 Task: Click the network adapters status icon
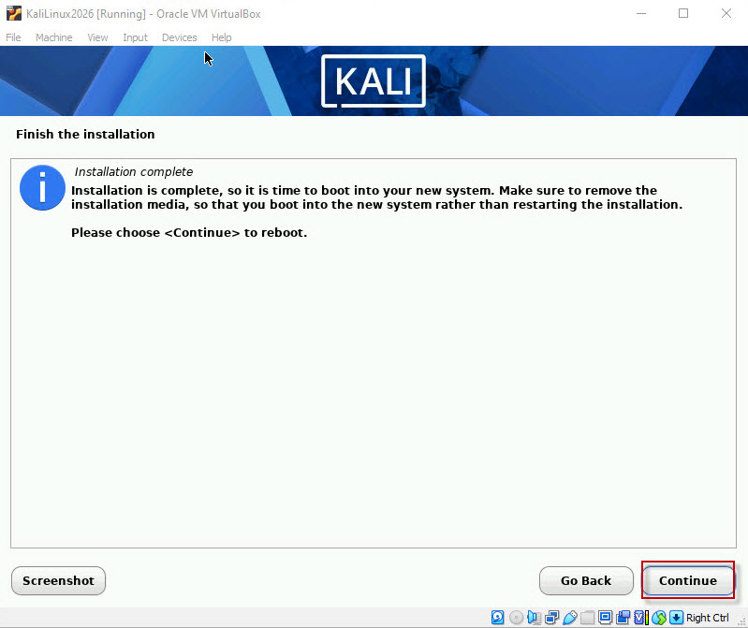tap(552, 618)
